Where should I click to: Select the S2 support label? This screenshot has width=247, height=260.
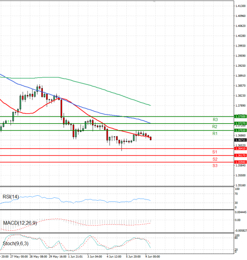pyautogui.click(x=215, y=159)
